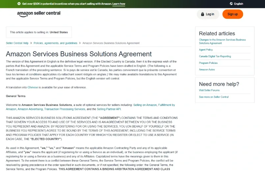Click the Related articles heading
The width and height of the screenshot is (265, 171).
[217, 34]
